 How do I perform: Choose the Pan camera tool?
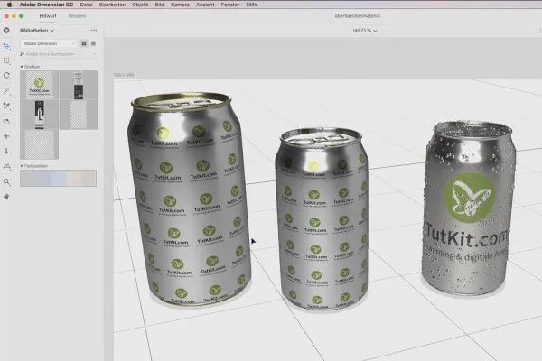[x=6, y=136]
